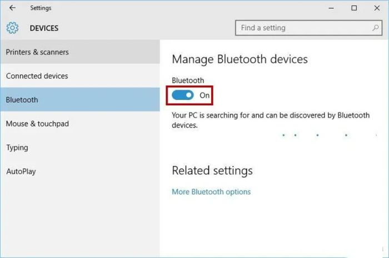Click the Related settings heading
The image size is (389, 258).
tap(212, 170)
